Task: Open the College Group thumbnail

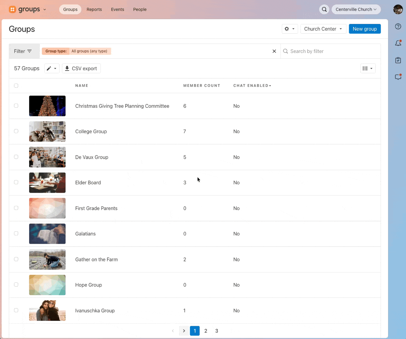Action: [x=47, y=131]
